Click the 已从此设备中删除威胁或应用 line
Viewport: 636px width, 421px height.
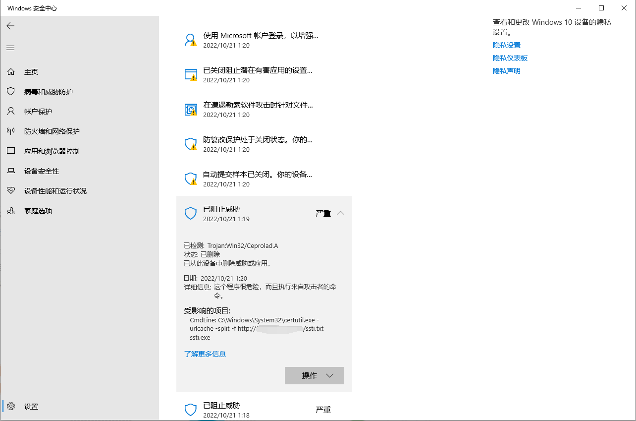point(227,263)
